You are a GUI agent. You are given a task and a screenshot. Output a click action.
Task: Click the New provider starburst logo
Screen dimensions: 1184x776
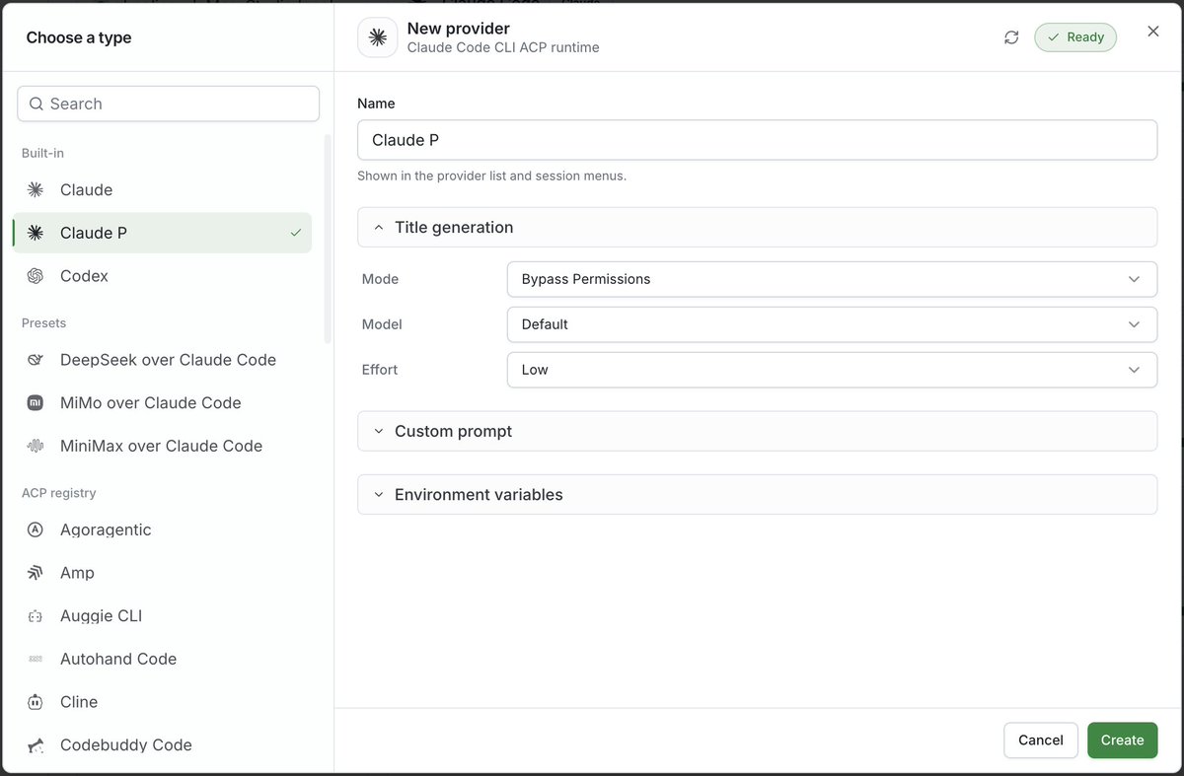[x=377, y=37]
